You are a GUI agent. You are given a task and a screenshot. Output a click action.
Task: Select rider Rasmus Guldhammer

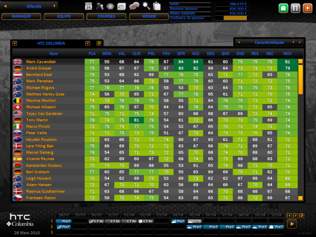(x=46, y=191)
